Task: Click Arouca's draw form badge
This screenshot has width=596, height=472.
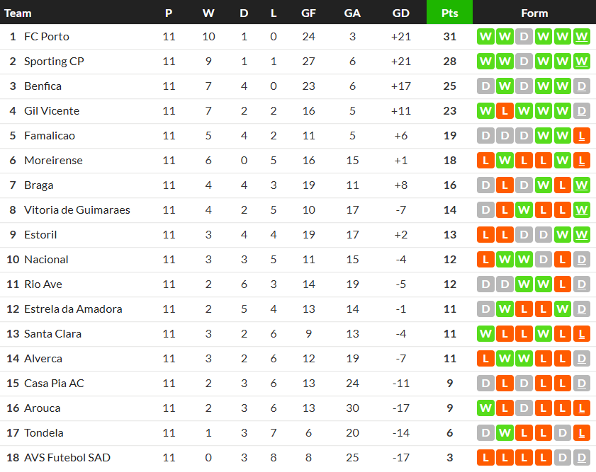Action: click(x=524, y=408)
